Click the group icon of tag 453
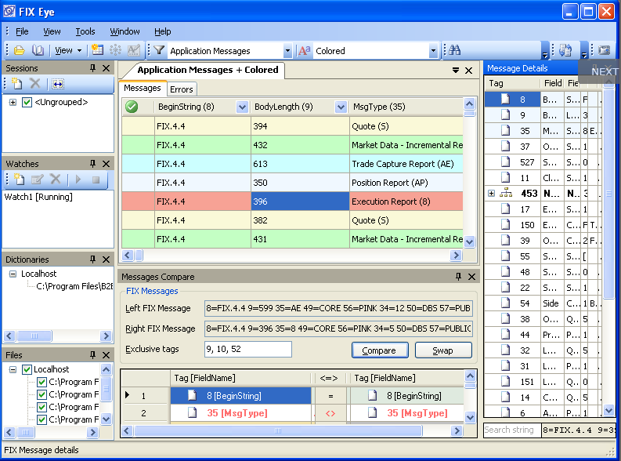This screenshot has width=621, height=461. [x=506, y=194]
